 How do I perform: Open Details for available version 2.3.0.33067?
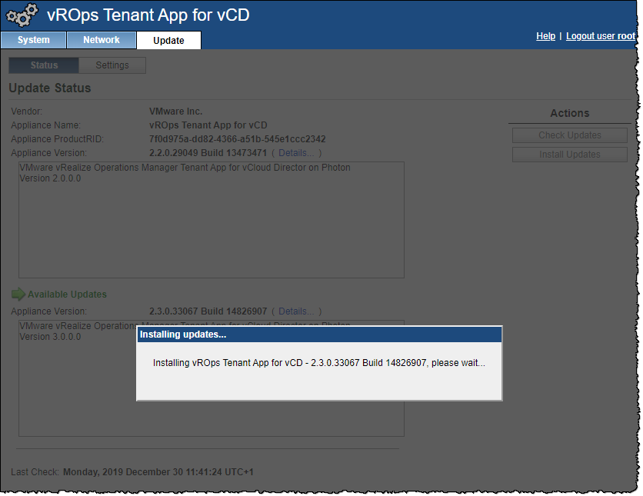[x=295, y=311]
